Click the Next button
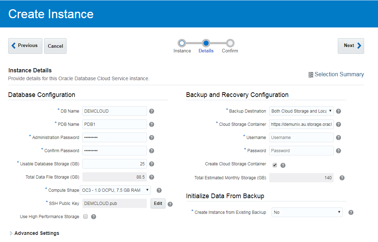This screenshot has height=242, width=378. pyautogui.click(x=351, y=46)
